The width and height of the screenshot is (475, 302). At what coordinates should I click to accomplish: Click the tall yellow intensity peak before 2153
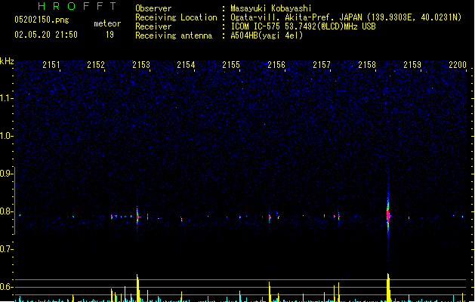[138, 288]
